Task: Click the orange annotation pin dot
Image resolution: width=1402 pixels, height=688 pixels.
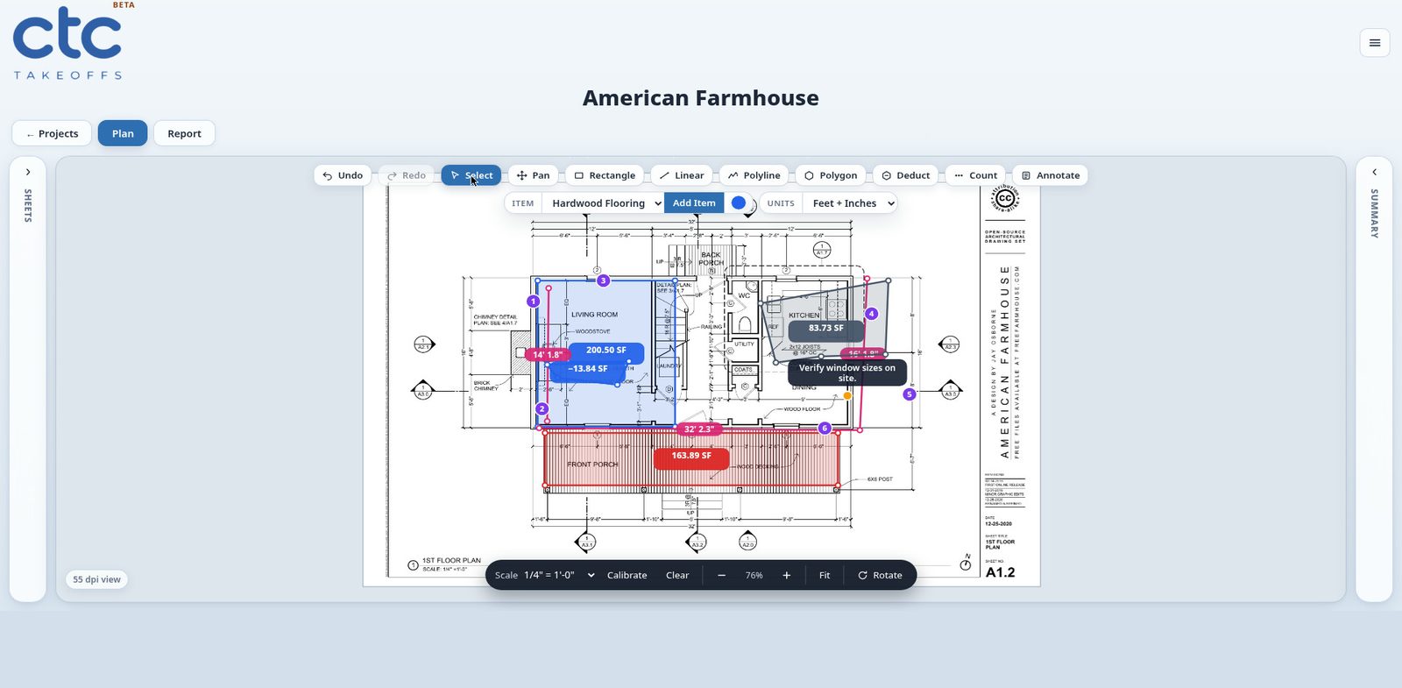Action: click(847, 396)
